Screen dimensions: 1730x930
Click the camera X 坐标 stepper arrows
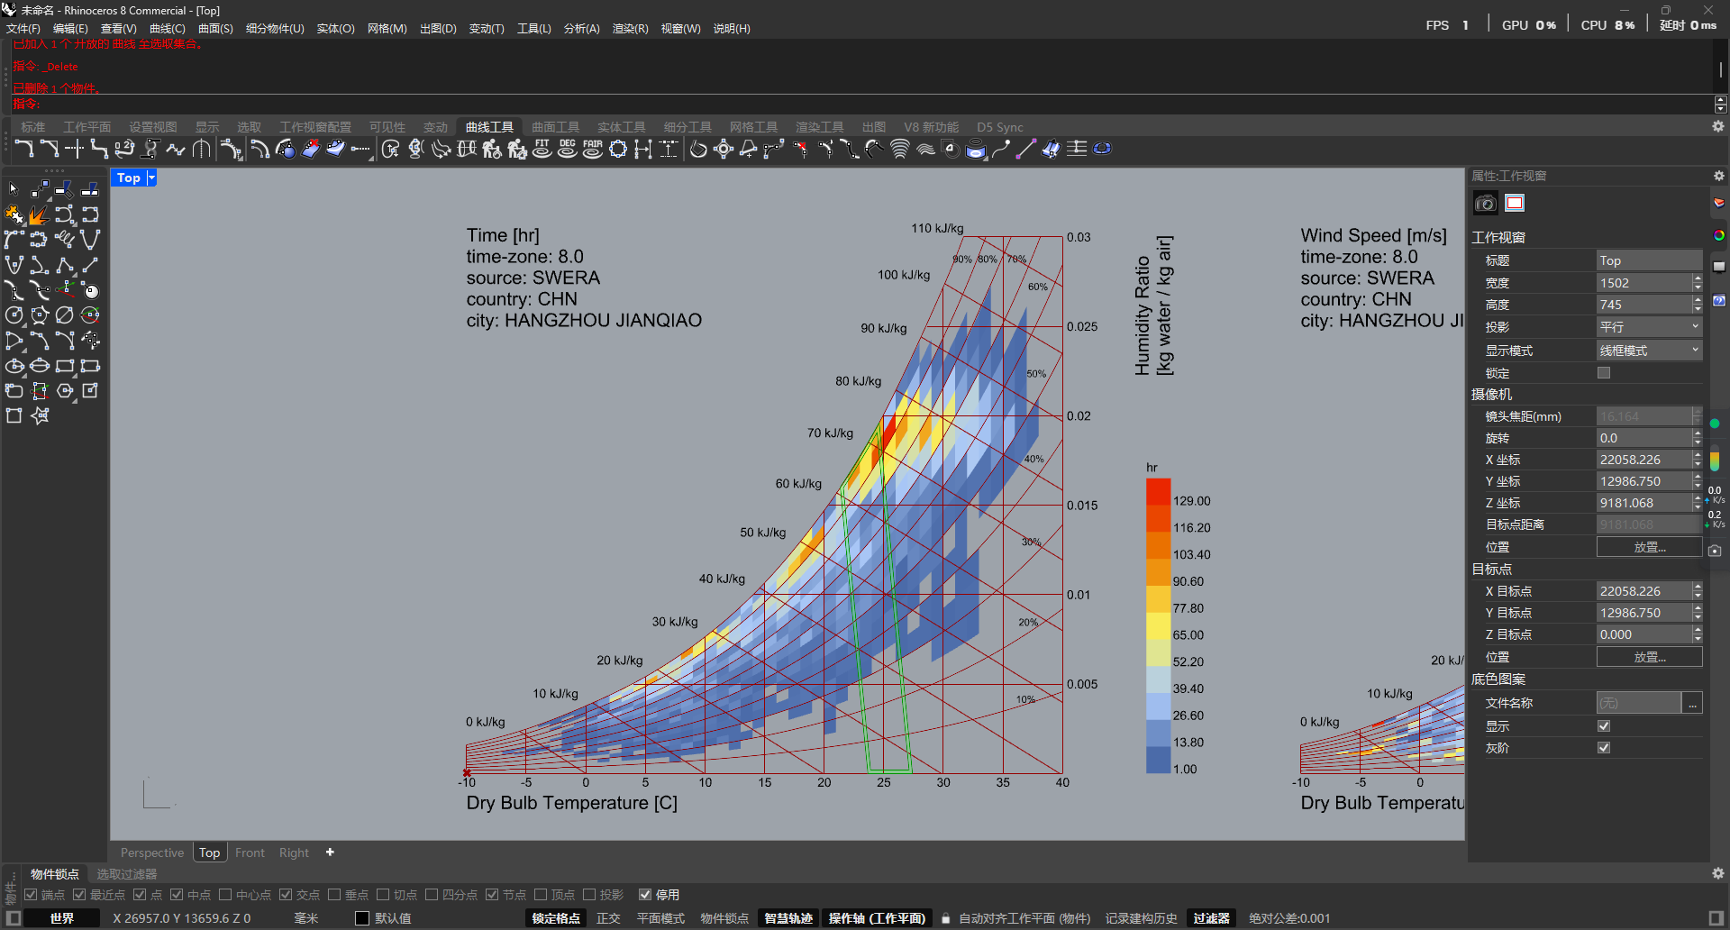click(x=1698, y=460)
